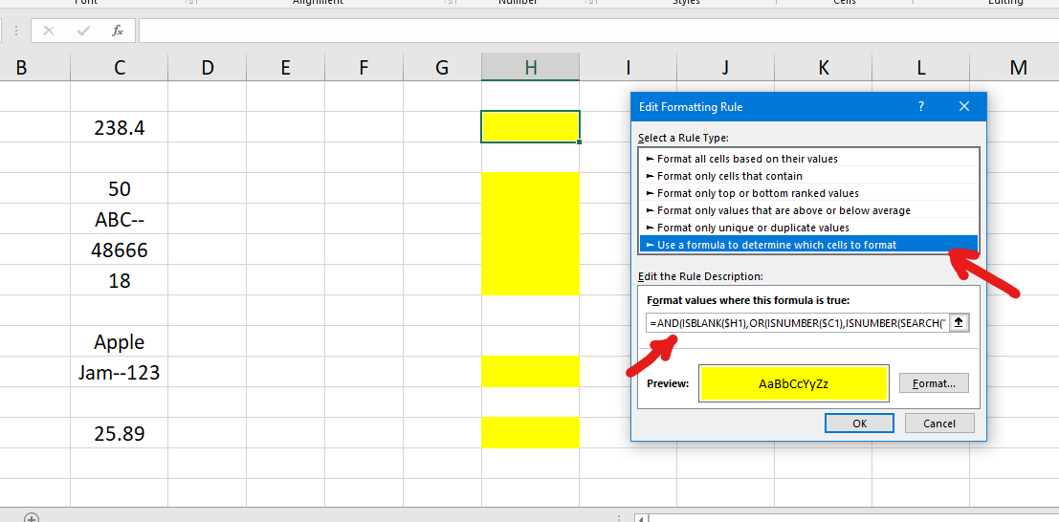Click cell containing Jam--123
Image resolution: width=1059 pixels, height=522 pixels.
coord(119,371)
